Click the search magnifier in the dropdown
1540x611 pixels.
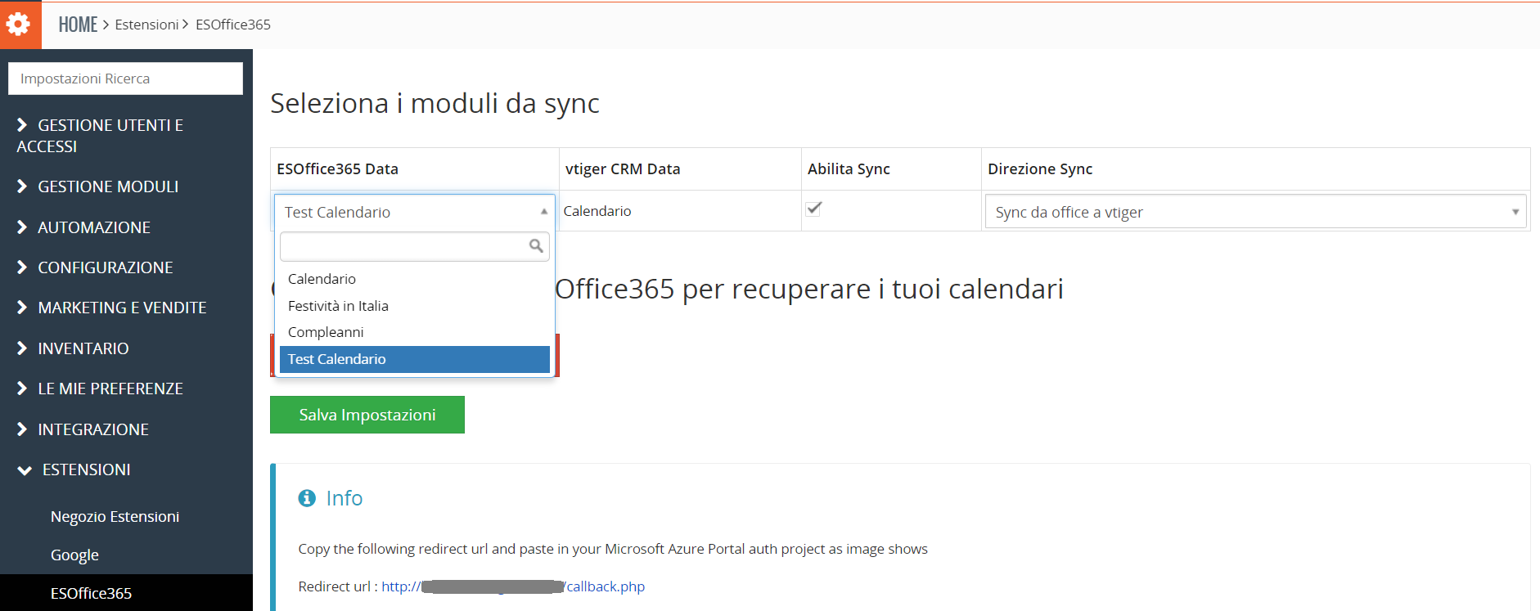[536, 245]
